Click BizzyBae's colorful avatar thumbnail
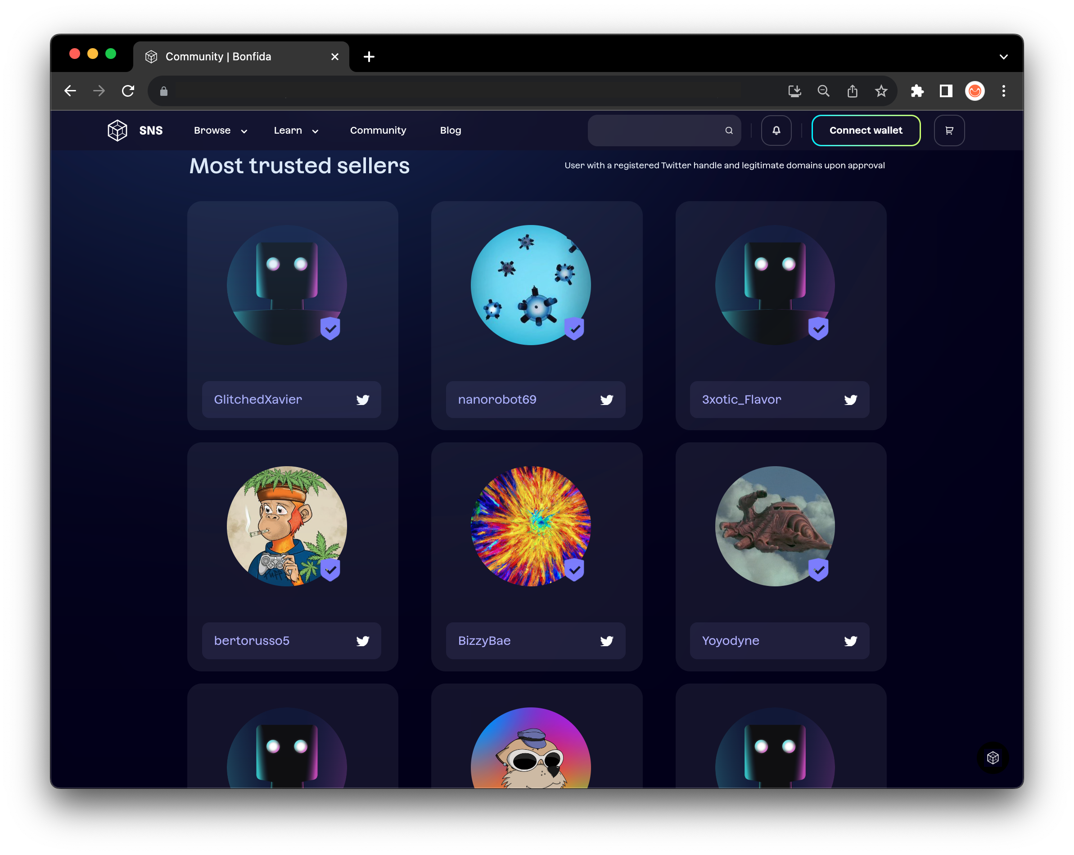 pyautogui.click(x=531, y=526)
